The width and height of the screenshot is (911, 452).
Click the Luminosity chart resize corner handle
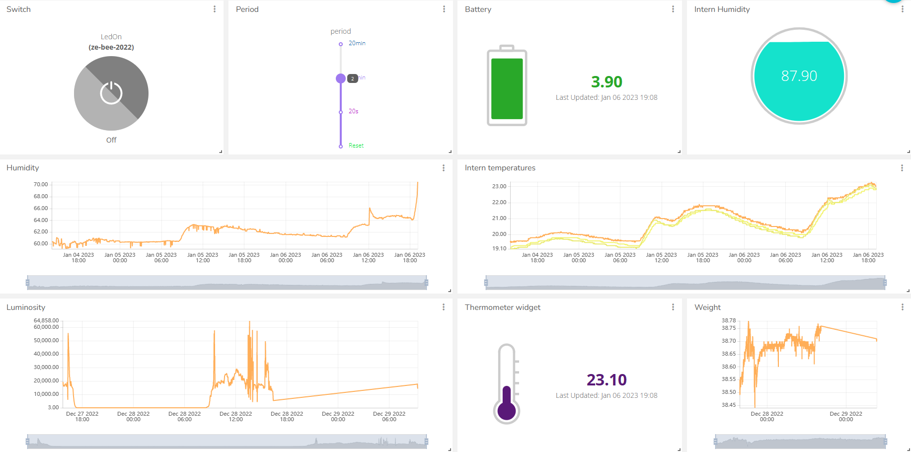click(450, 450)
